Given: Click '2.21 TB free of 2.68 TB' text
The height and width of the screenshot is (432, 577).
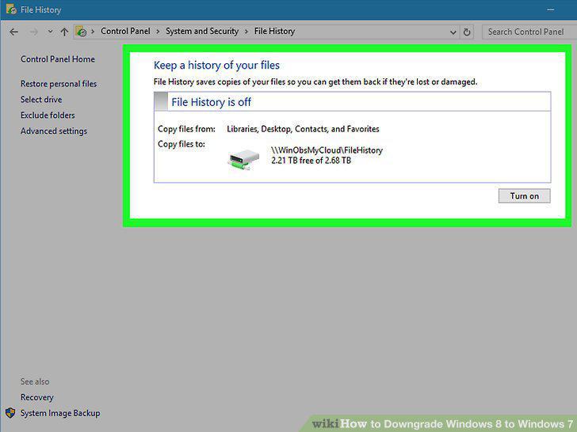Looking at the screenshot, I should (x=311, y=161).
